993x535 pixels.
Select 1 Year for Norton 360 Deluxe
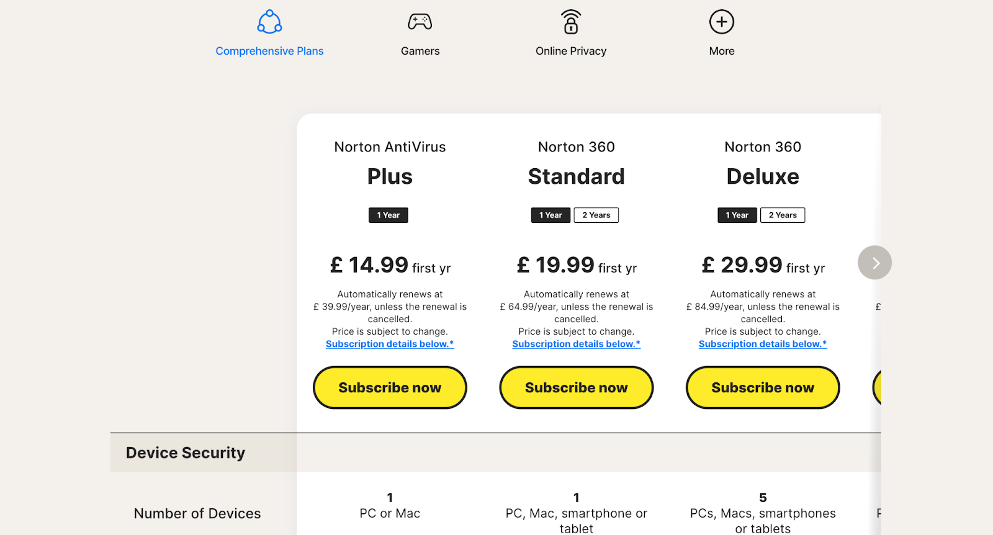[x=737, y=215]
